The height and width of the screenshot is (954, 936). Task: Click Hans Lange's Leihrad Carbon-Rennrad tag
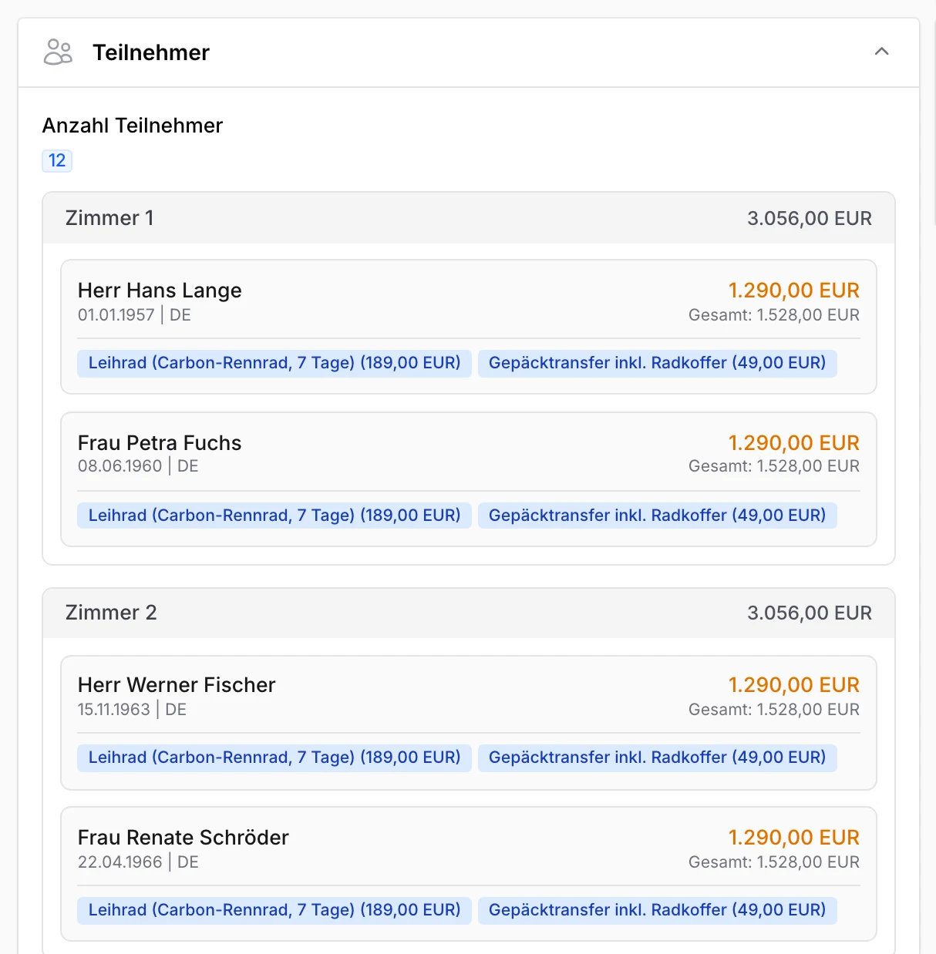point(274,363)
